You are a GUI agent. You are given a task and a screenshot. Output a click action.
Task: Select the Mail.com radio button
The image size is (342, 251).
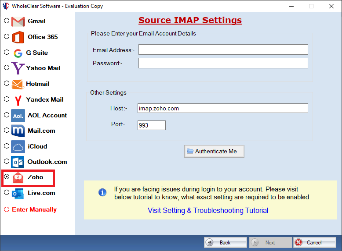[7, 130]
